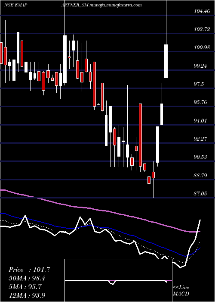
Task: Click the MACD inset chart box
Action: point(118,280)
